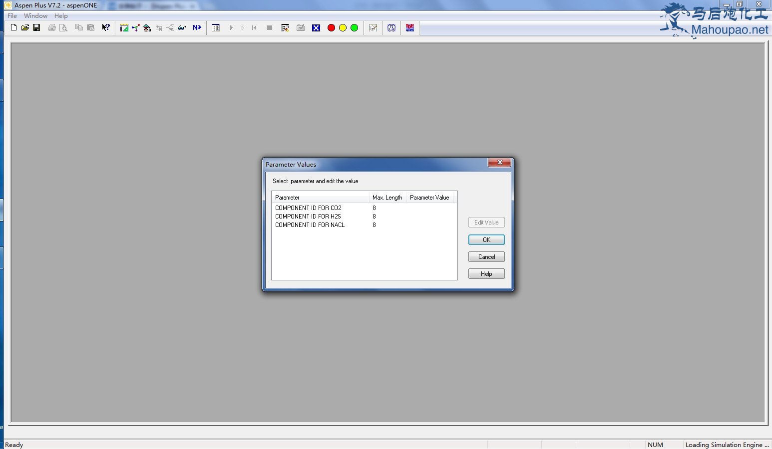Open the Properties house-shaped icon

tap(147, 28)
